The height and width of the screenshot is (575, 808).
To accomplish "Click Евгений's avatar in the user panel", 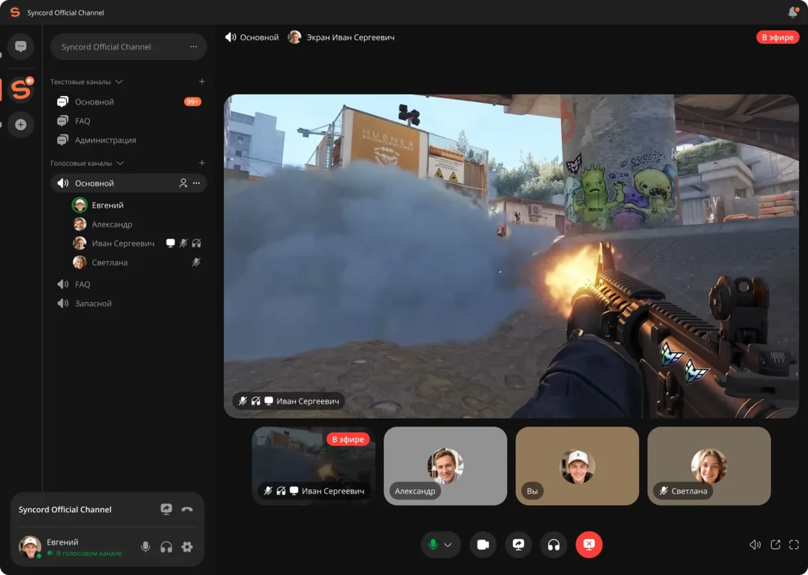I will point(30,547).
